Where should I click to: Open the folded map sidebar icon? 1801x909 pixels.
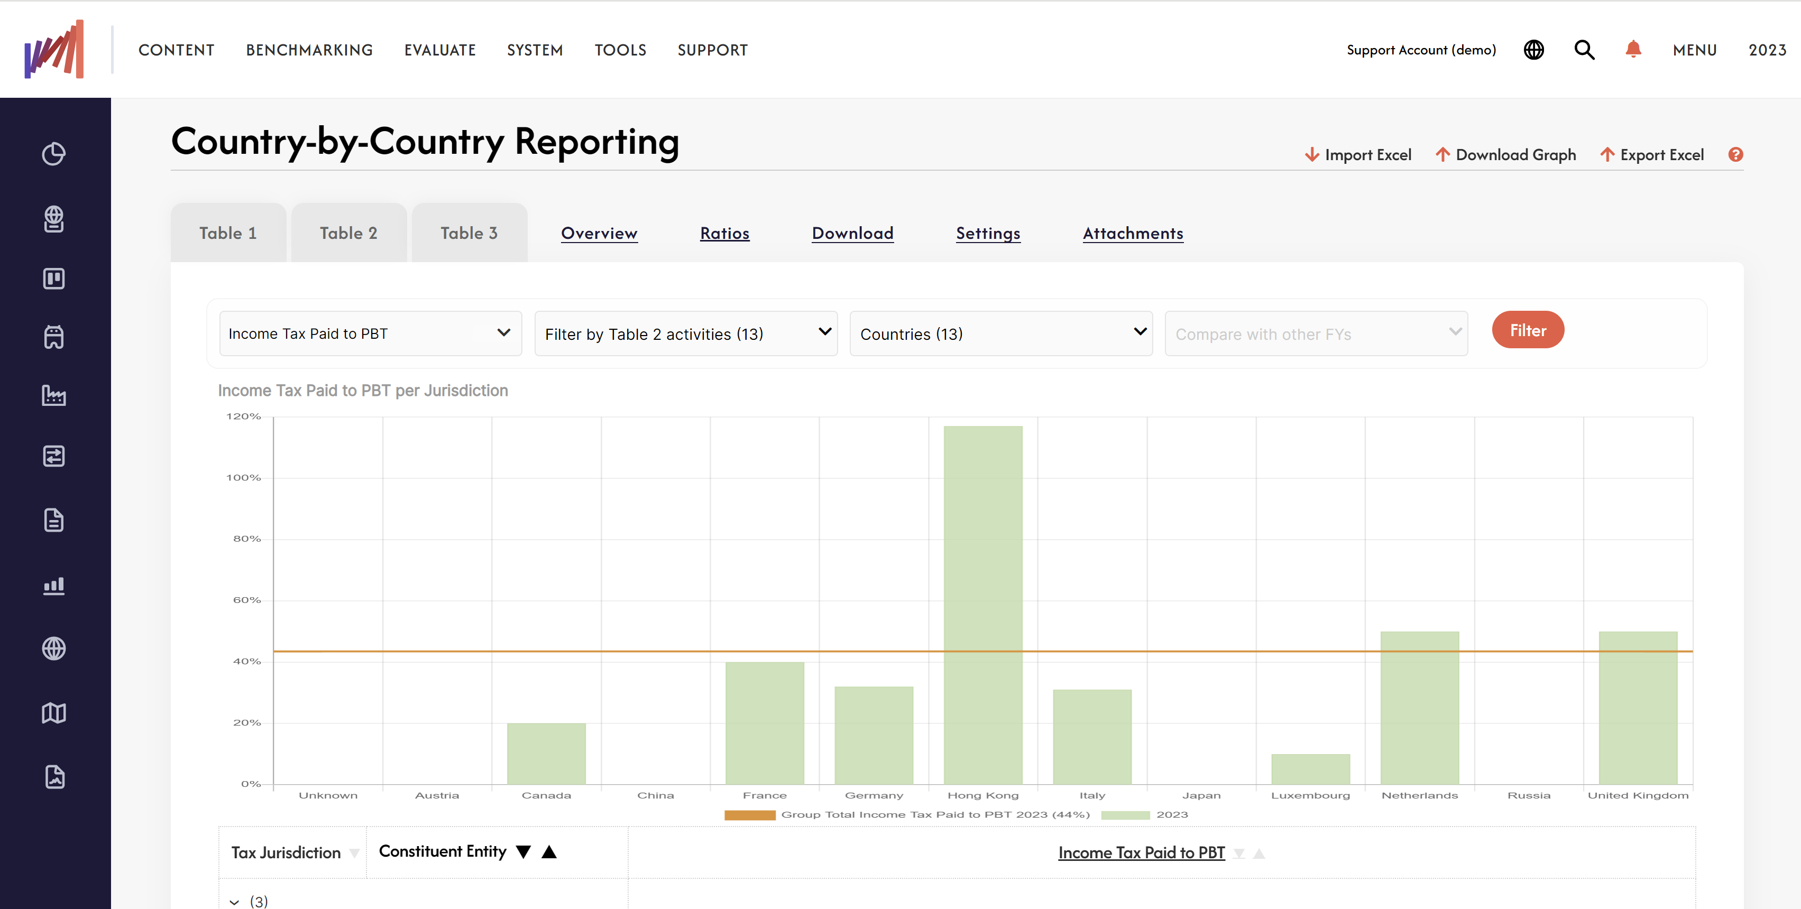(54, 713)
